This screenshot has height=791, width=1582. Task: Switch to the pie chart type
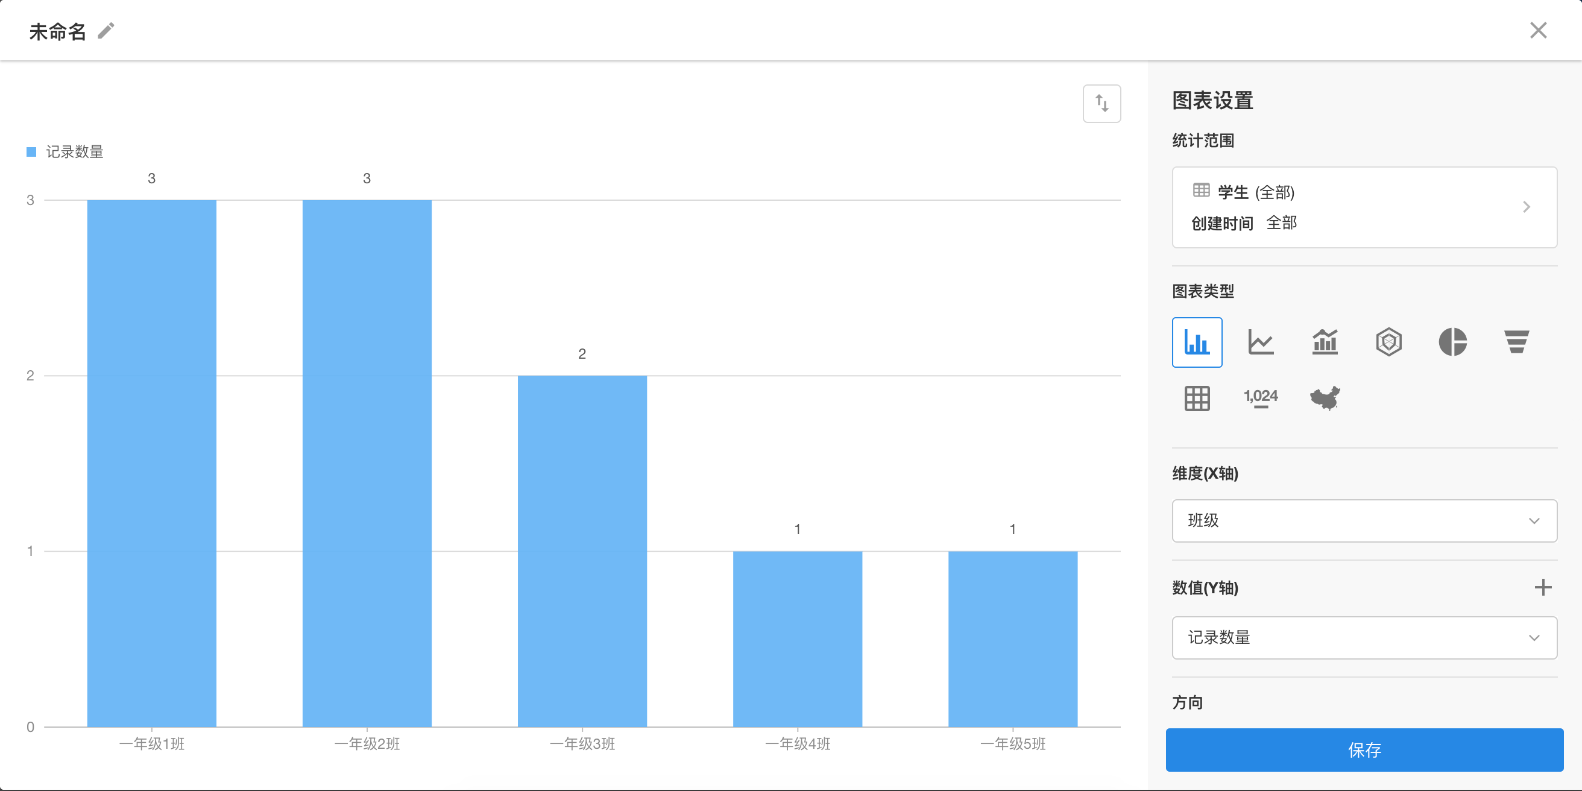point(1452,342)
